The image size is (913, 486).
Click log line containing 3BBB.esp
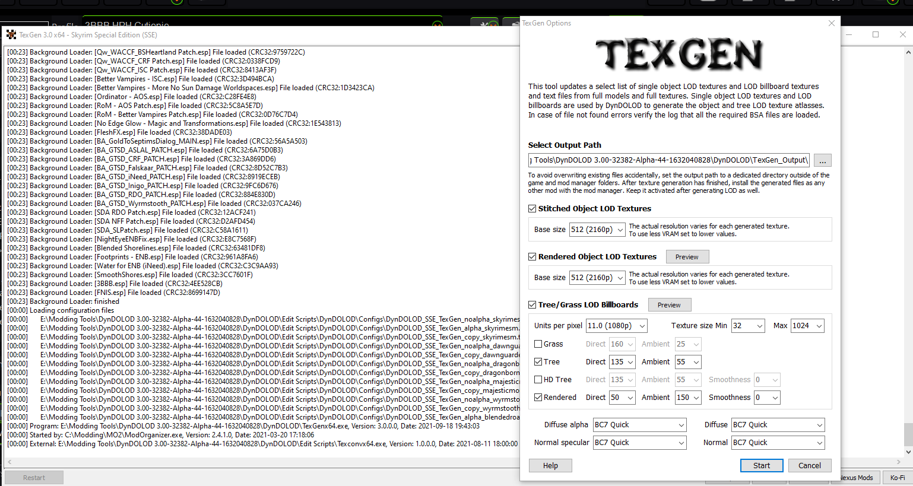pyautogui.click(x=115, y=284)
